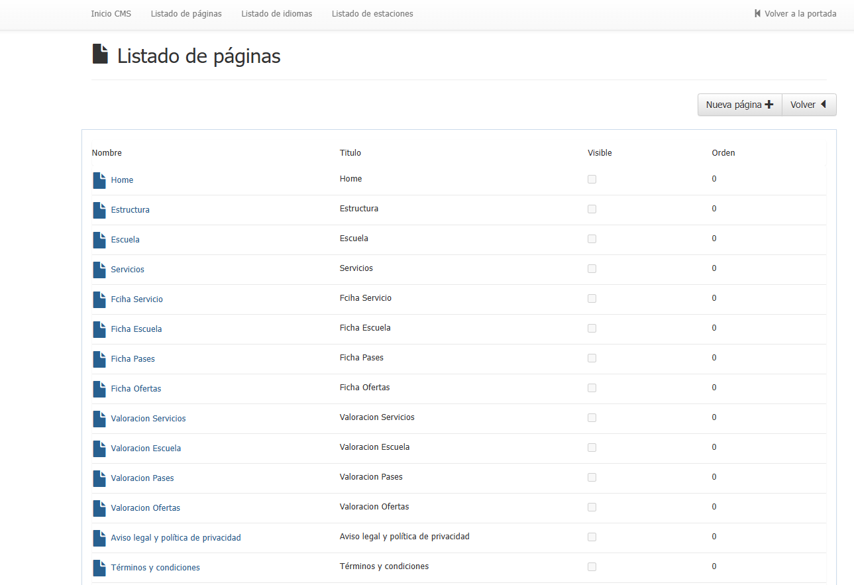Image resolution: width=854 pixels, height=585 pixels.
Task: Open the Valoracion Servicios page link
Action: [x=148, y=419]
